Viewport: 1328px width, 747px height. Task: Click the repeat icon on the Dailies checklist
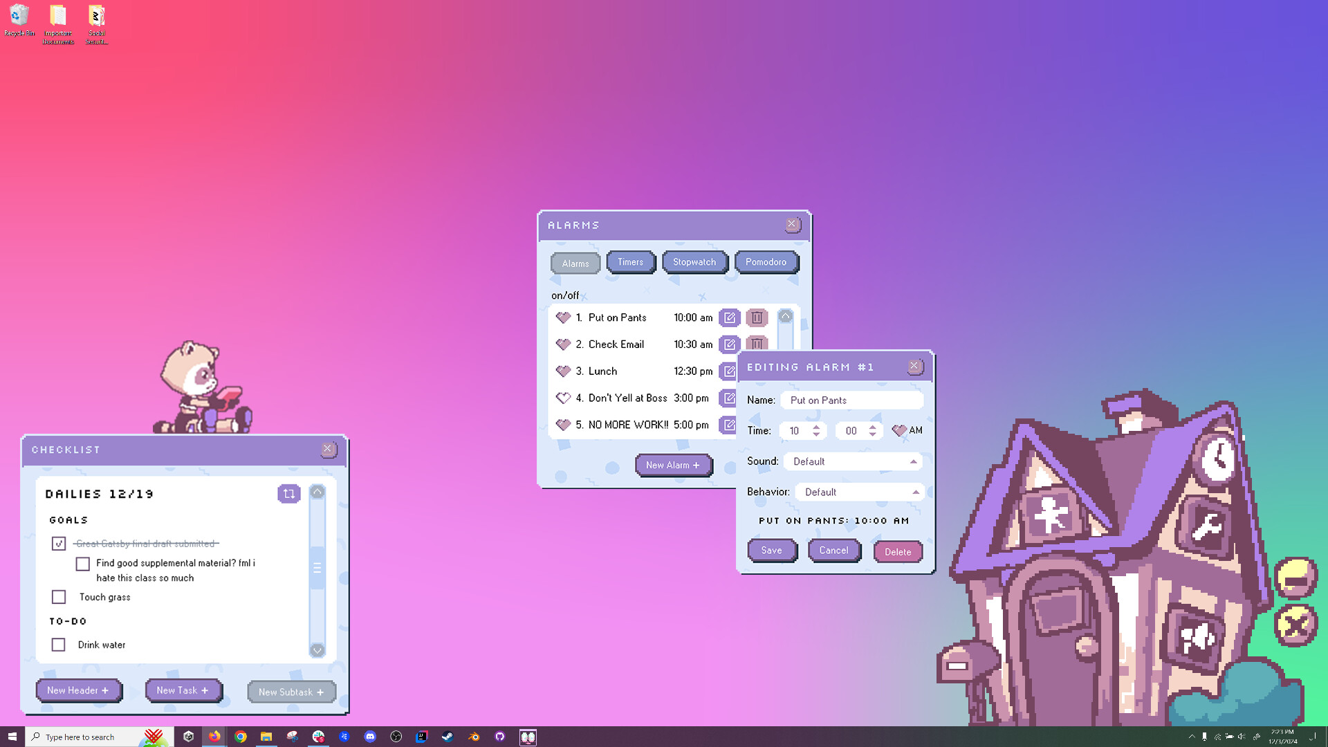click(x=288, y=493)
